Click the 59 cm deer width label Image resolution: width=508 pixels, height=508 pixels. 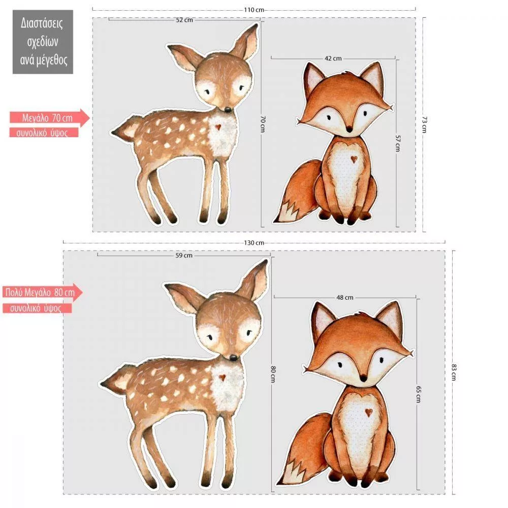184,256
